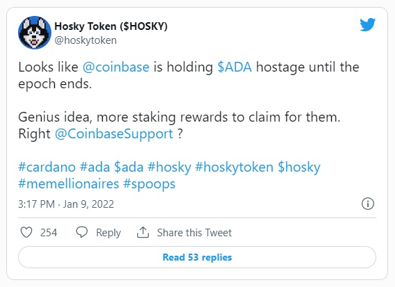Like the tweet with the heart icon

pos(26,232)
